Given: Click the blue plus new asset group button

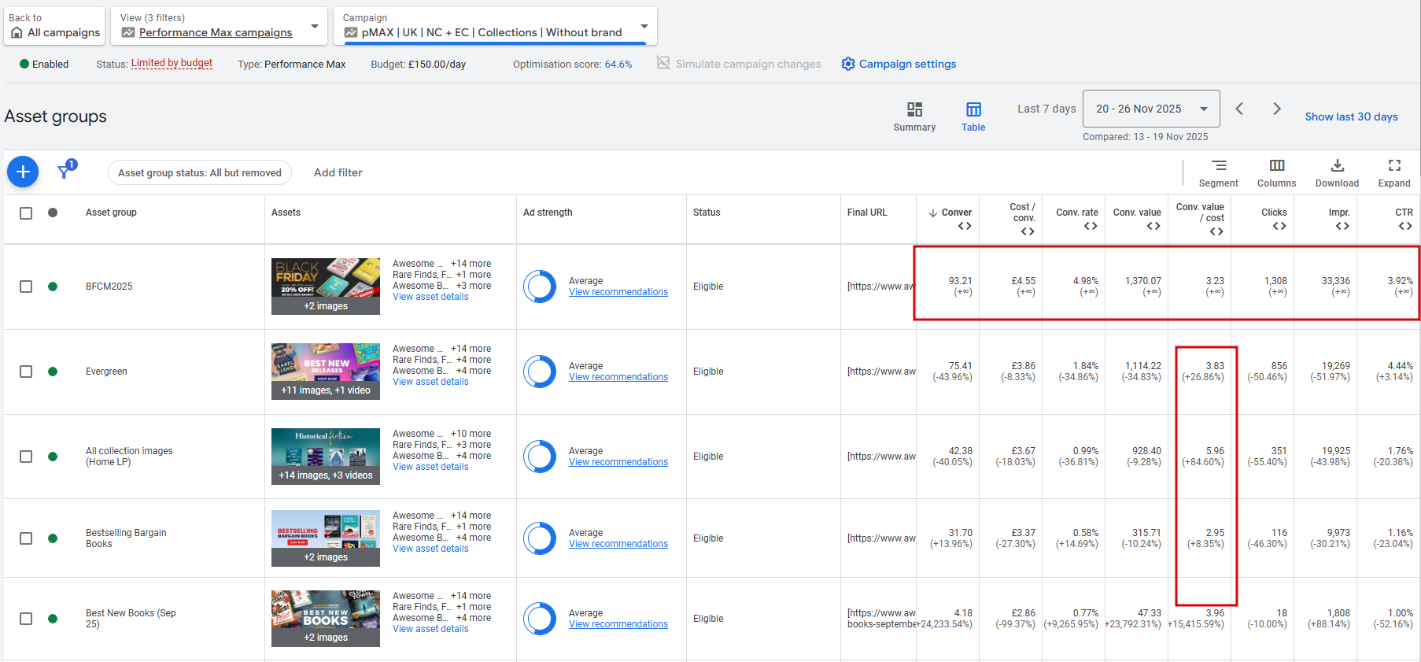Looking at the screenshot, I should (x=23, y=172).
